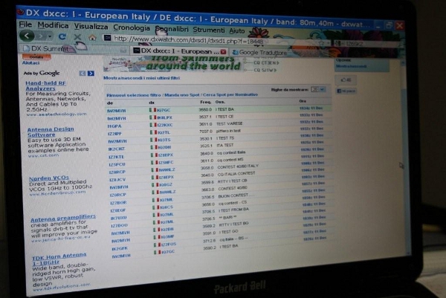Select the frequency value 7037.0

(x=206, y=131)
